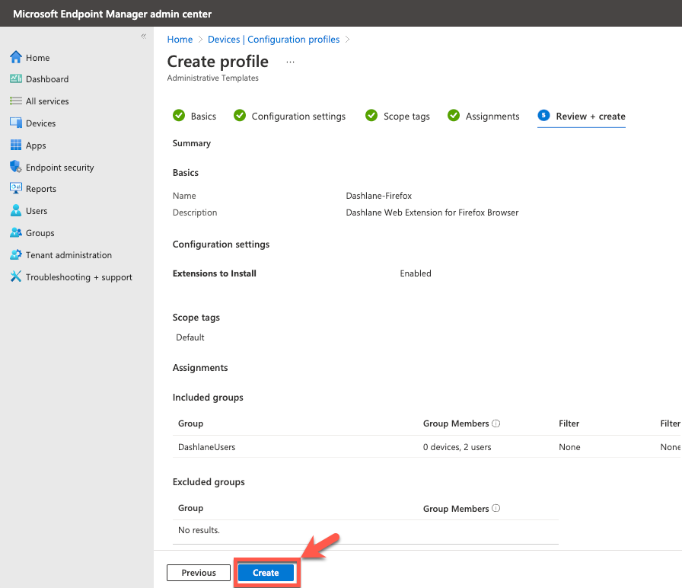Select the All services list icon

(16, 101)
